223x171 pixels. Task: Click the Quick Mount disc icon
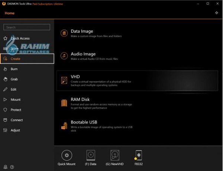[67, 155]
